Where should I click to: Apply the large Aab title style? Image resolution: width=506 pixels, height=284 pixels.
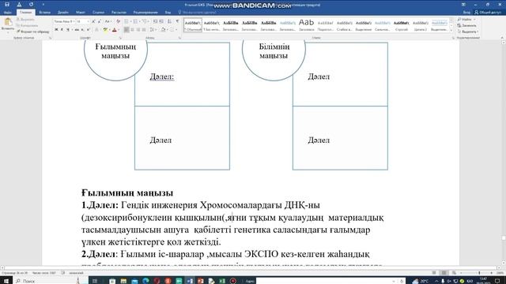tap(307, 25)
